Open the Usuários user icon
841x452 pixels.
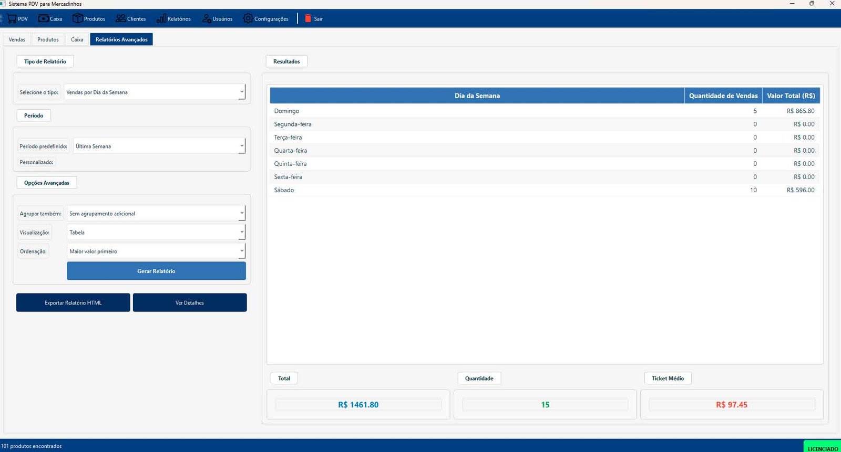point(207,18)
